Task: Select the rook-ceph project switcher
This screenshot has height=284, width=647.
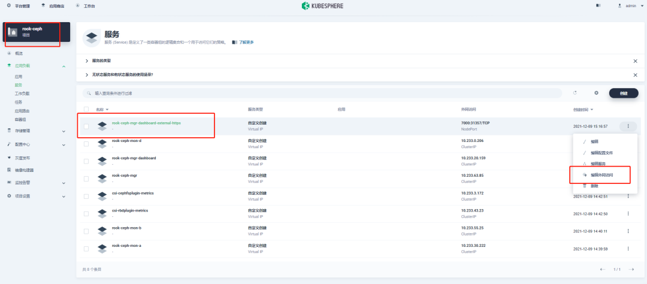Action: coord(38,32)
